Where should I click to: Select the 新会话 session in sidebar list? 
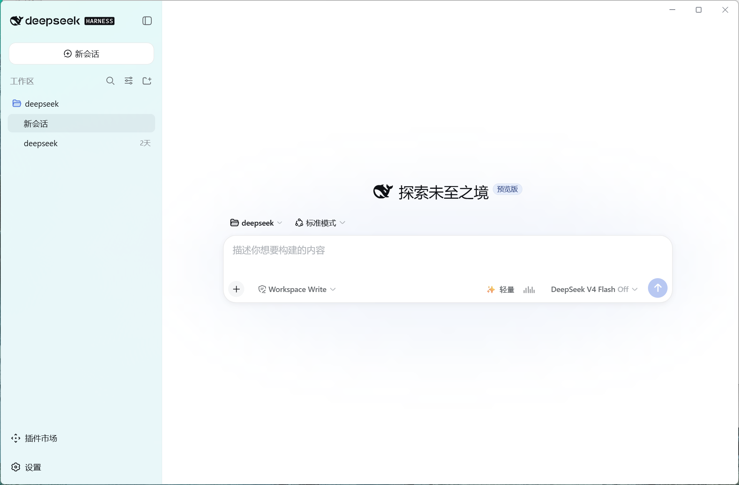tap(81, 123)
